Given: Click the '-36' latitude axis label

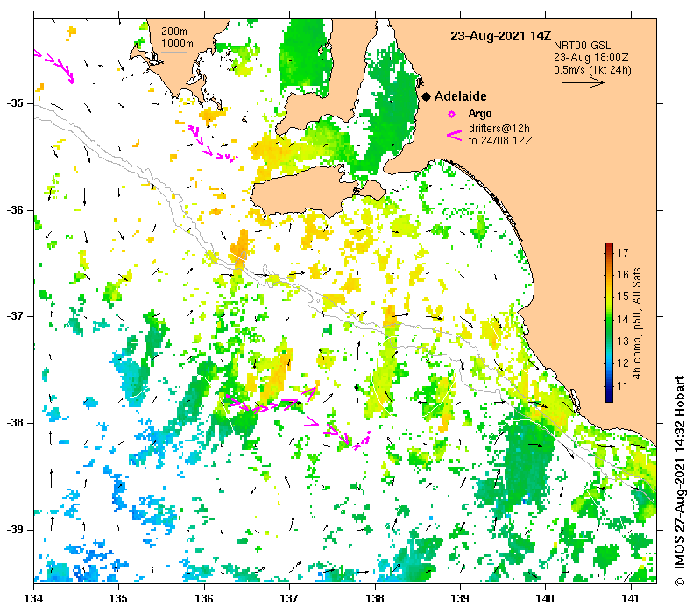Looking at the screenshot, I should [x=15, y=210].
